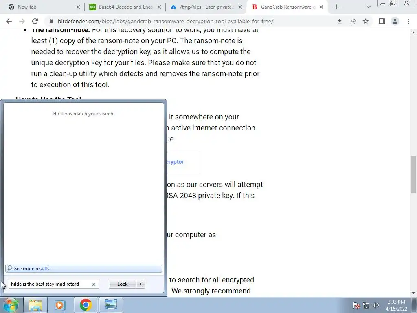This screenshot has height=313, width=417.
Task: Click the text "RSA-2048 private key"
Action: [199, 196]
